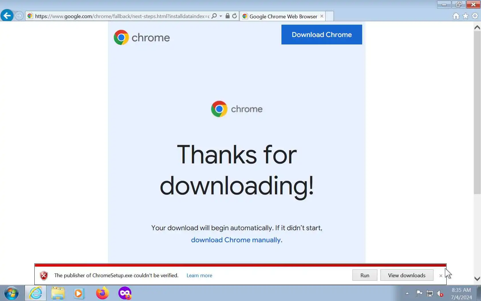The height and width of the screenshot is (301, 481).
Task: Click the View downloads button
Action: pyautogui.click(x=407, y=275)
